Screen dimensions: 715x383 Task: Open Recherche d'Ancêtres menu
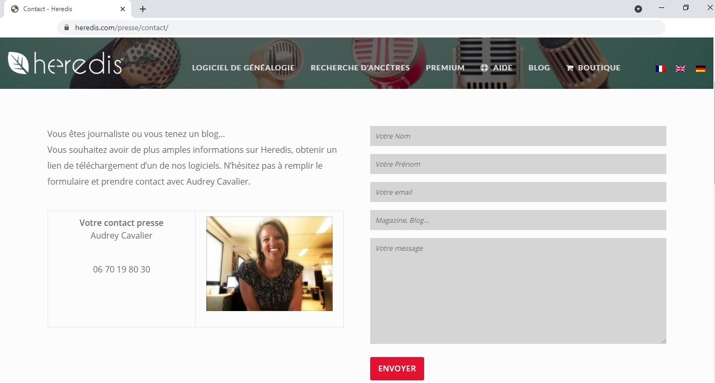360,68
